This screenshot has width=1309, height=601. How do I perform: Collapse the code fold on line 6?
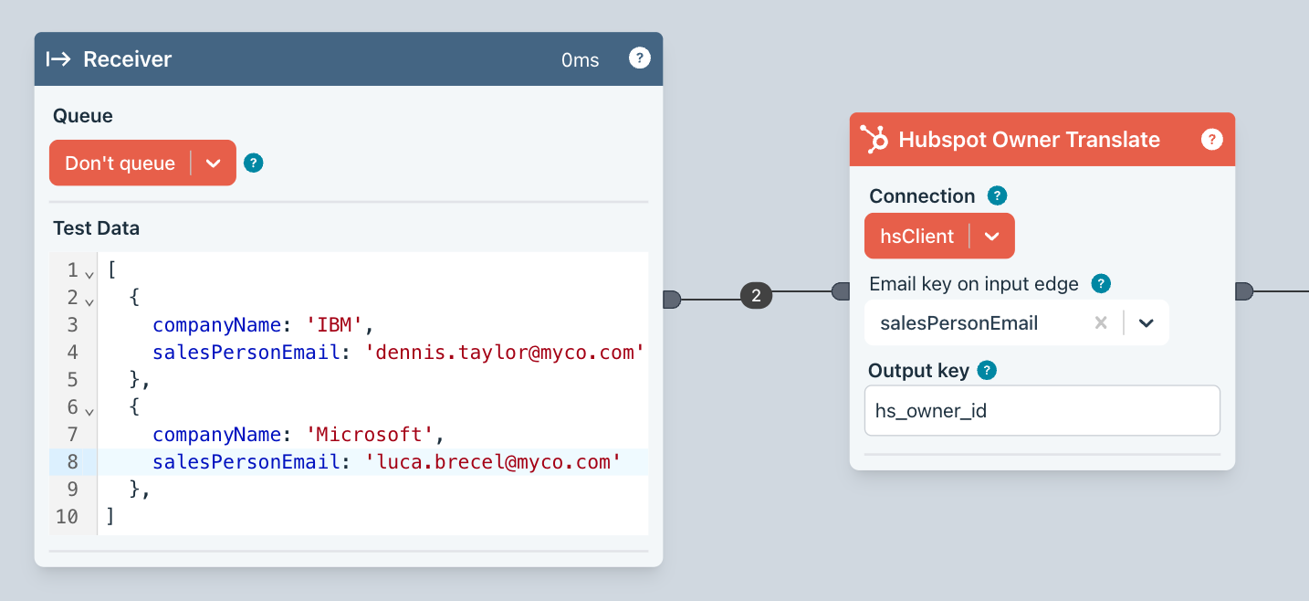tap(89, 410)
